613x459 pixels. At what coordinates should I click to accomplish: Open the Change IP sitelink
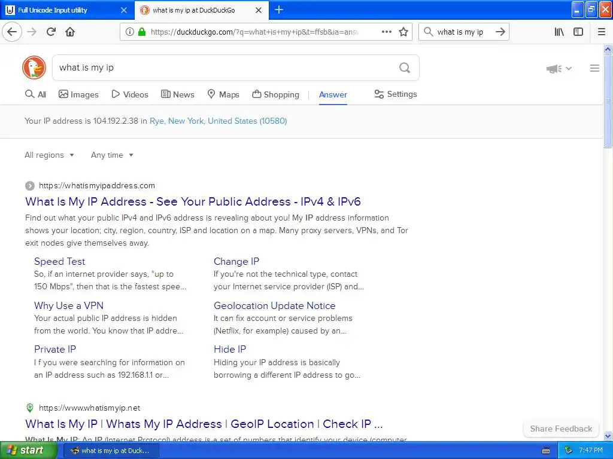[x=236, y=262]
